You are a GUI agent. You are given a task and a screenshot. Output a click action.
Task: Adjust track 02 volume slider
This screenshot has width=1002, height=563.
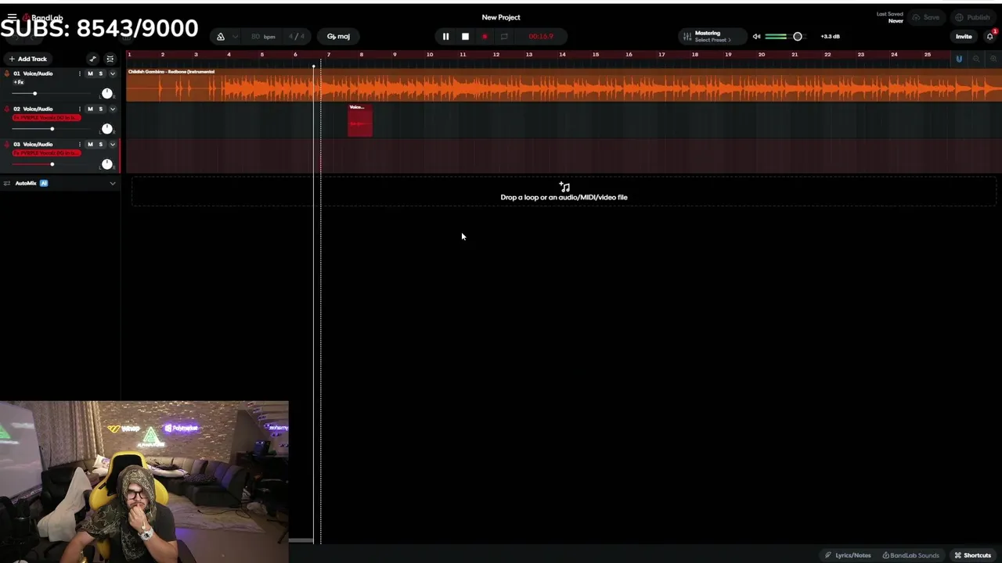coord(52,129)
